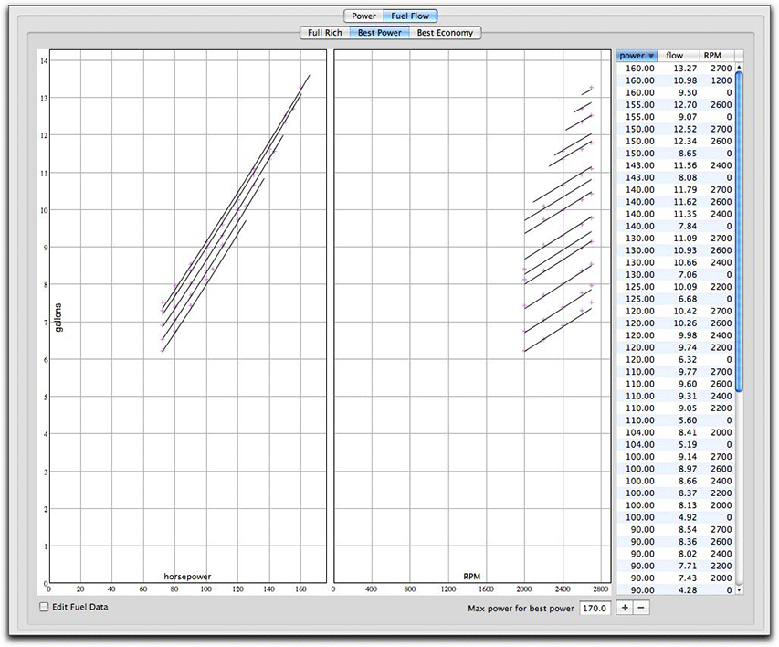The width and height of the screenshot is (779, 647).
Task: Select the row with flow 8.66
Action: pos(676,481)
